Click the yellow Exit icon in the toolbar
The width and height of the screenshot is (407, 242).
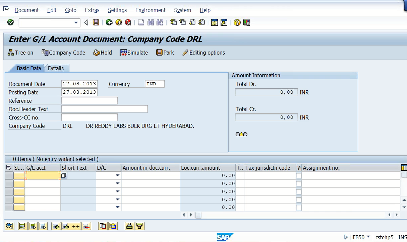118,22
